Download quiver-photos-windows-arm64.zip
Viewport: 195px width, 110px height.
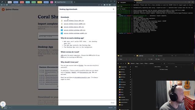[75, 33]
